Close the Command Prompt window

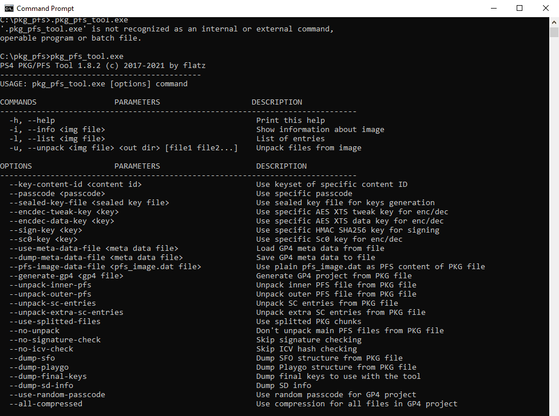point(545,8)
